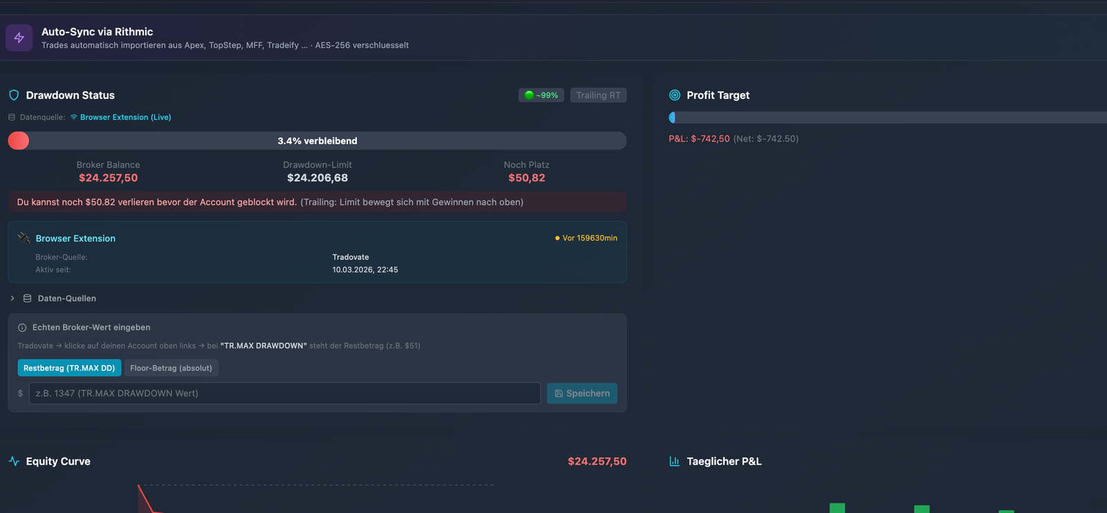Screen dimensions: 1107x513
Task: Click the 3.4% verbleibend drawdown bar
Action: point(318,141)
